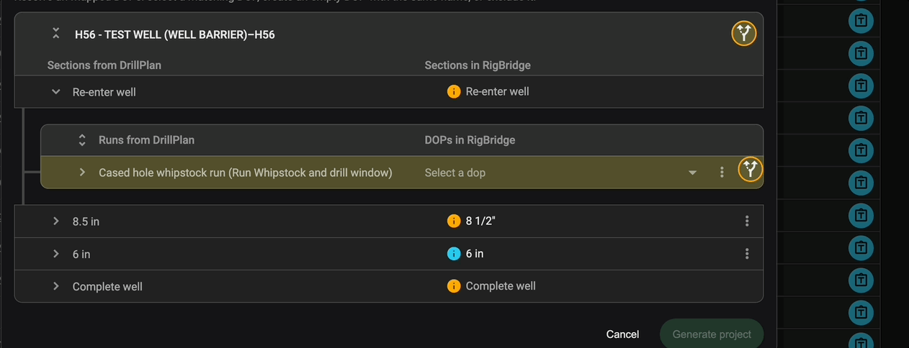Click orange info icon beside Complete well
The height and width of the screenshot is (348, 909).
point(454,286)
